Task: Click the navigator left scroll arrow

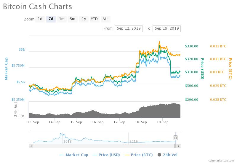Action: pos(31,146)
